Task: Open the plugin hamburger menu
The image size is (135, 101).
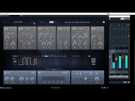Action: click(x=4, y=22)
